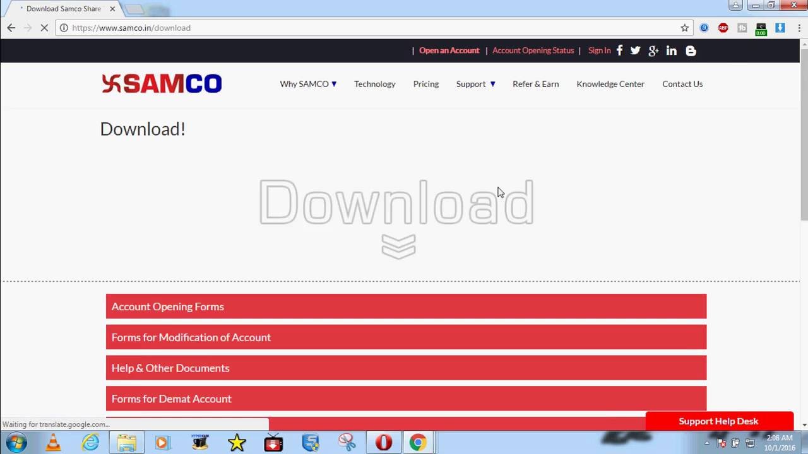The height and width of the screenshot is (454, 808).
Task: Bookmark this page with the star icon
Action: click(x=685, y=28)
